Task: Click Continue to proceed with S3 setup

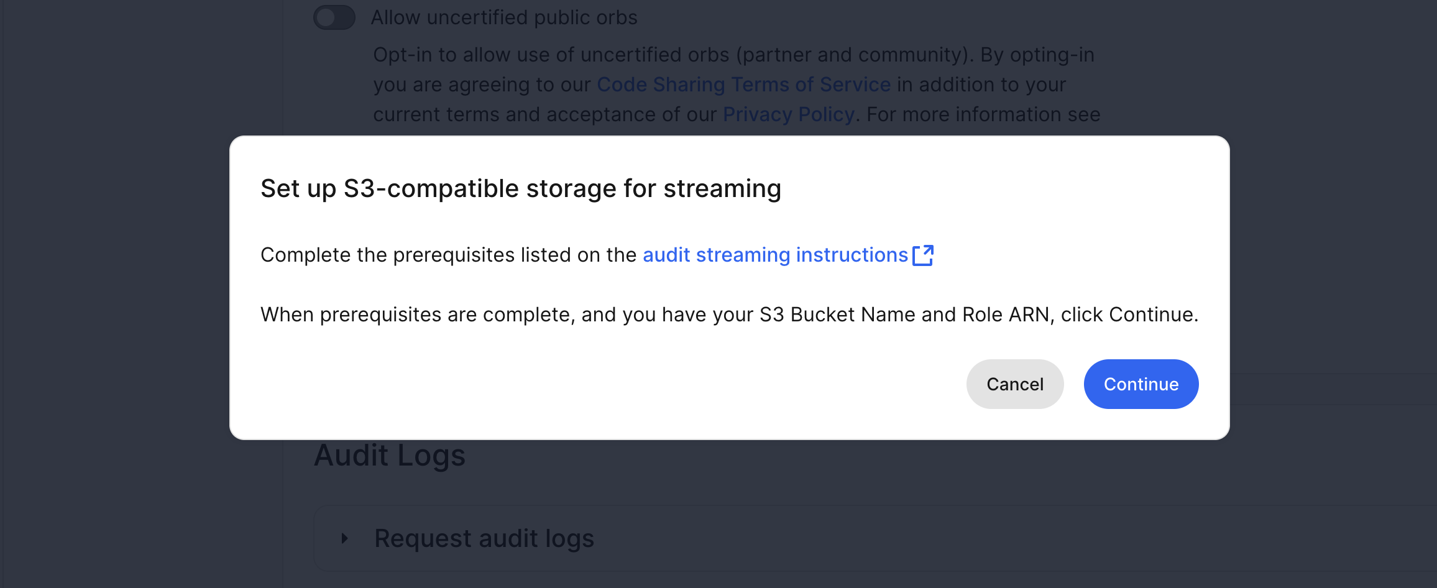Action: (1141, 384)
